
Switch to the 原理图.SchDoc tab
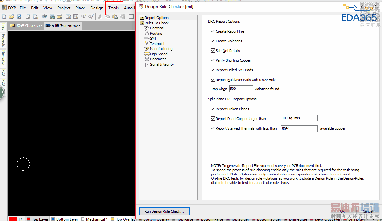[26, 26]
